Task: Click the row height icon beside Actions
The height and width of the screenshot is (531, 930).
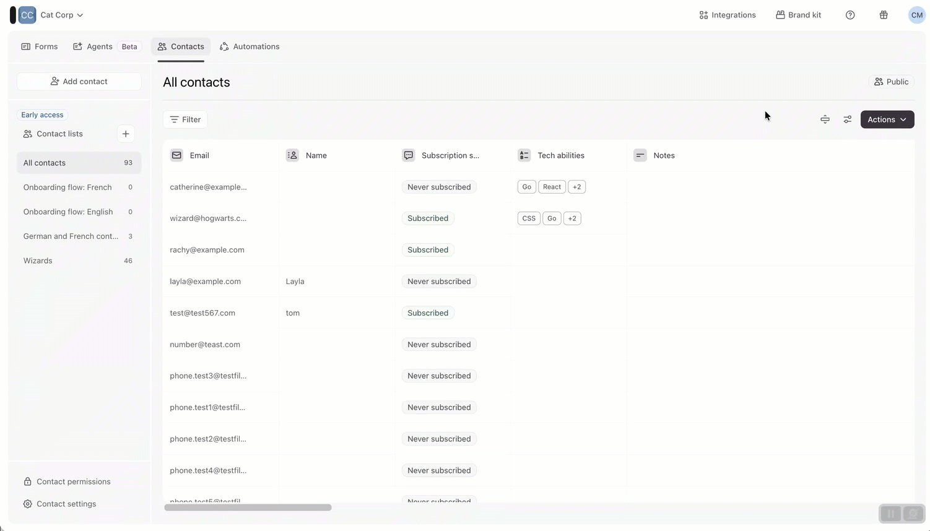Action: point(825,119)
